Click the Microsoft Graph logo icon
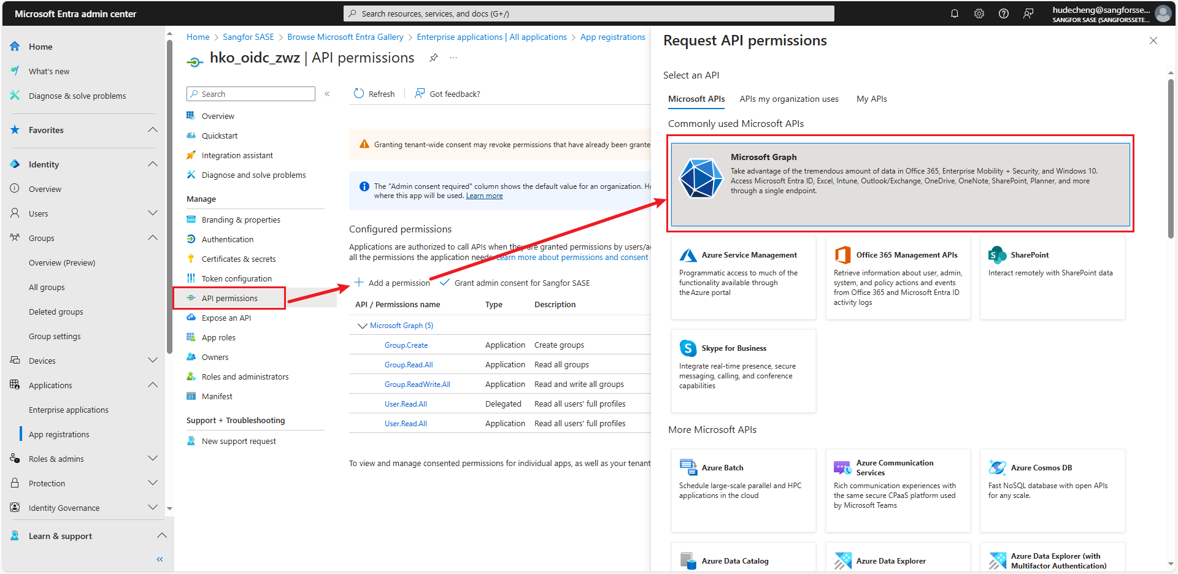The height and width of the screenshot is (574, 1178). point(701,178)
